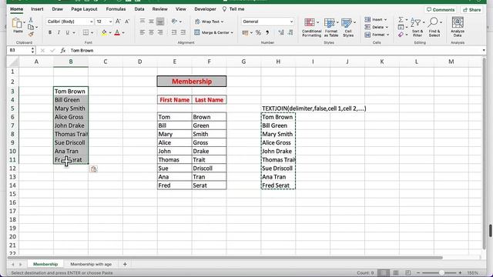Click the Paste Options icon below the pasted cells
Screen dimensions: 493x277
point(94,169)
